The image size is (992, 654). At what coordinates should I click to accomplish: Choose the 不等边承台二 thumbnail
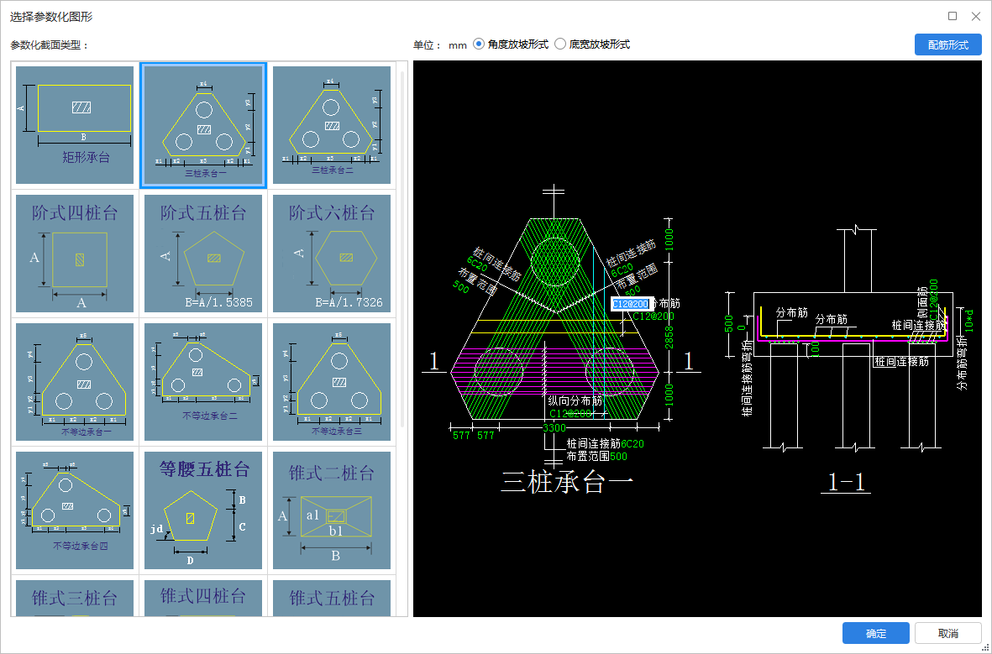pos(203,382)
